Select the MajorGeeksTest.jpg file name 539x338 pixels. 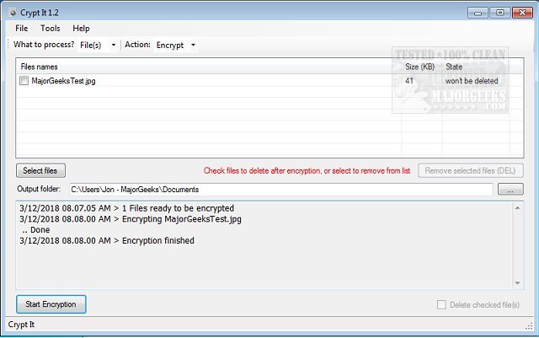click(64, 81)
